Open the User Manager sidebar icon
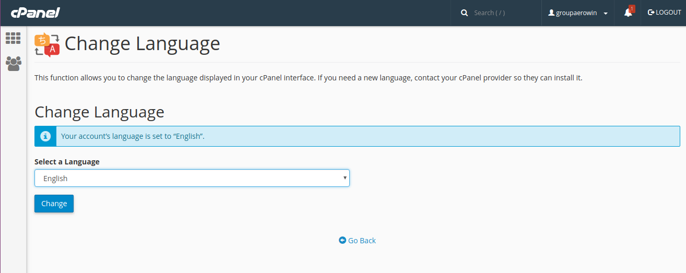Viewport: 686px width, 273px height. pos(13,64)
